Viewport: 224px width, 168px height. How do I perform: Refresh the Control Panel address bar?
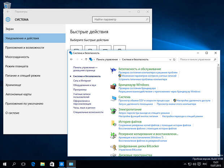[174, 60]
